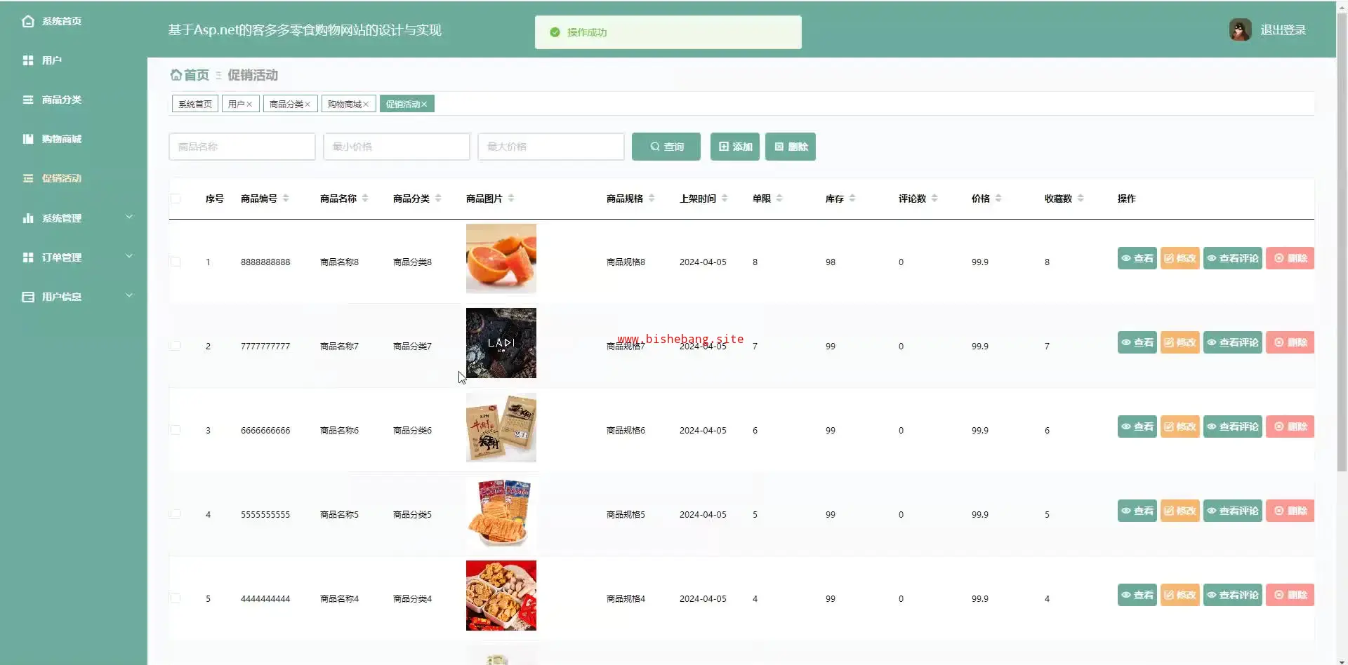Delete the 商品名称4 row
This screenshot has width=1348, height=665.
1290,595
